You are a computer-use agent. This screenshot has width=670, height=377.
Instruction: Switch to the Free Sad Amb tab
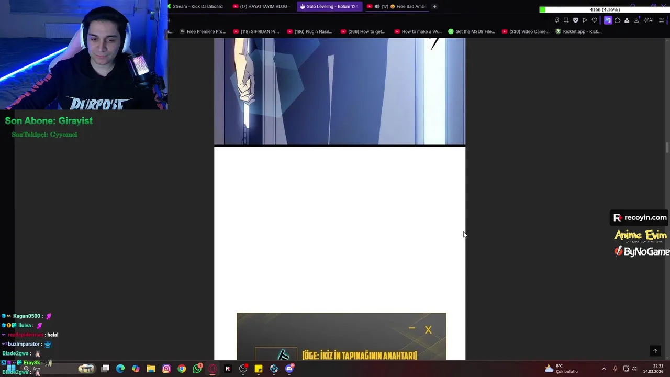coord(397,6)
